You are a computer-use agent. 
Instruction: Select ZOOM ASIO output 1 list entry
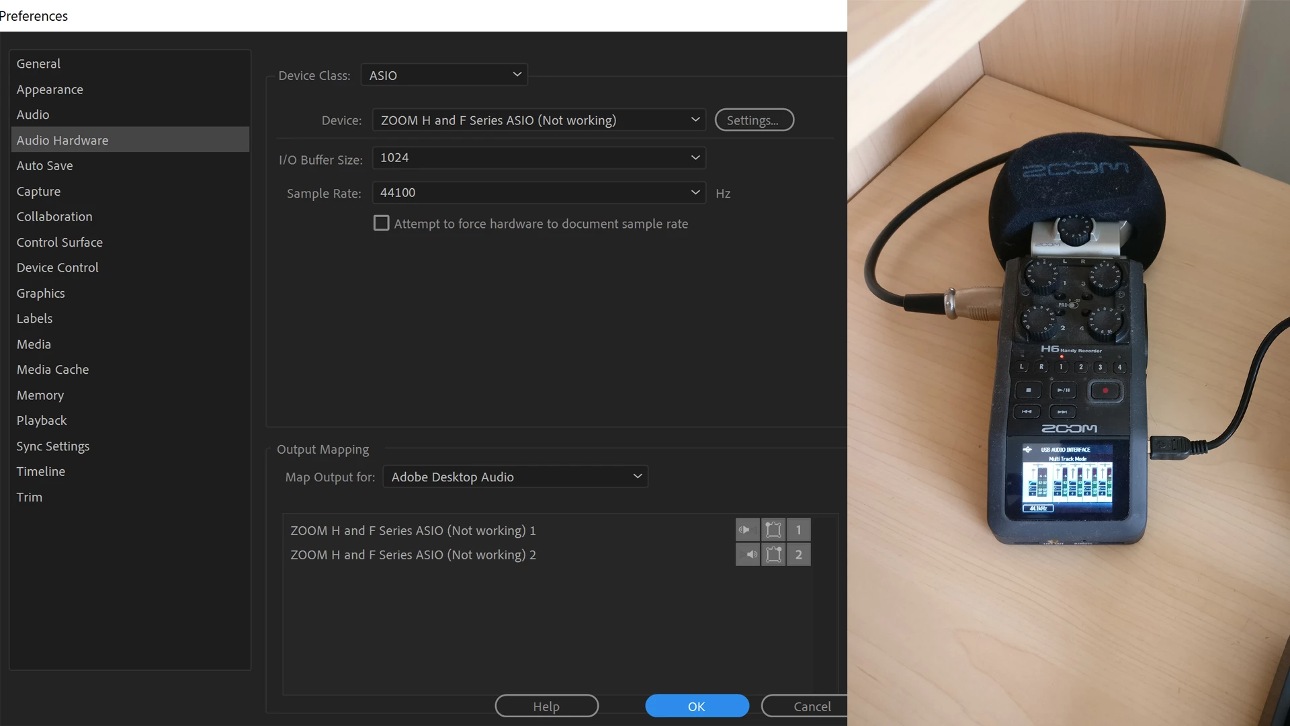click(413, 530)
